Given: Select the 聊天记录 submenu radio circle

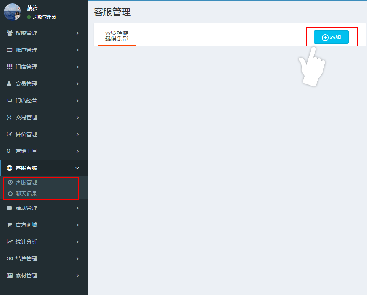Looking at the screenshot, I should [10, 194].
